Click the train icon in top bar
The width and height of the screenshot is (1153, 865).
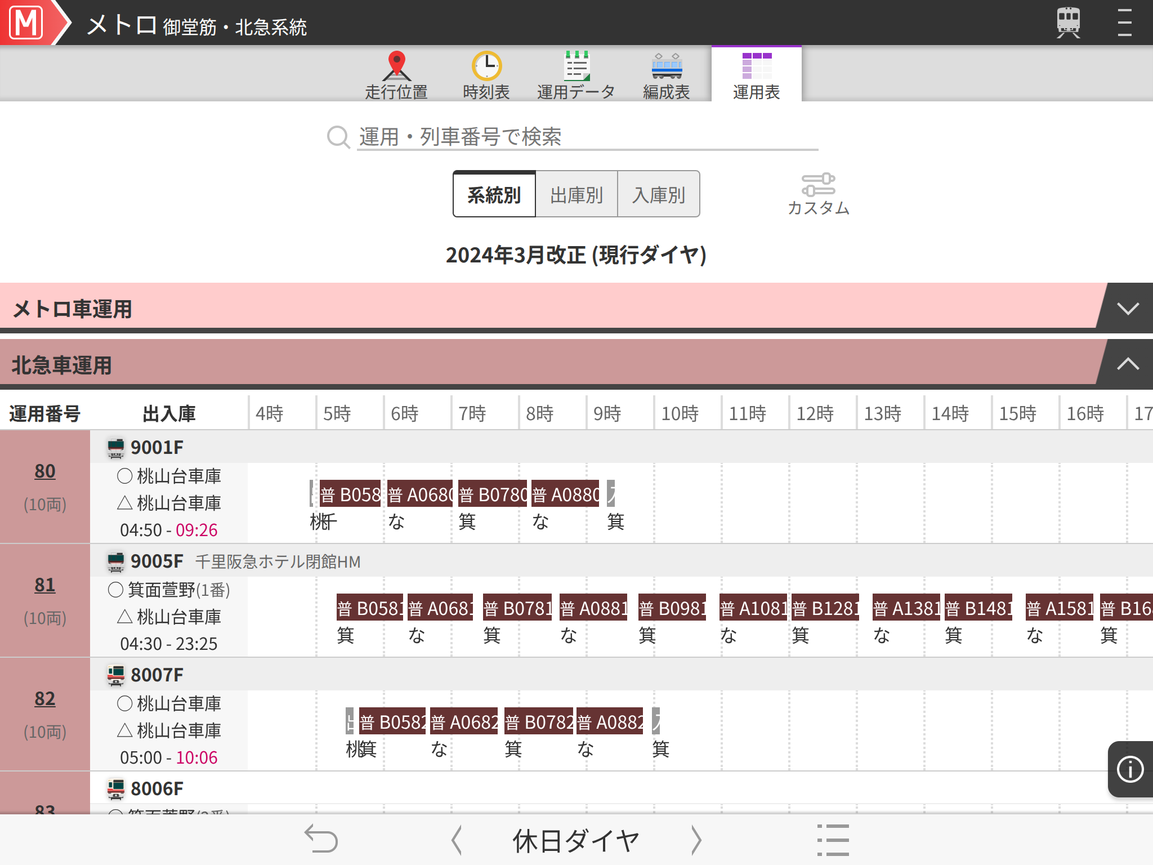pyautogui.click(x=1068, y=23)
